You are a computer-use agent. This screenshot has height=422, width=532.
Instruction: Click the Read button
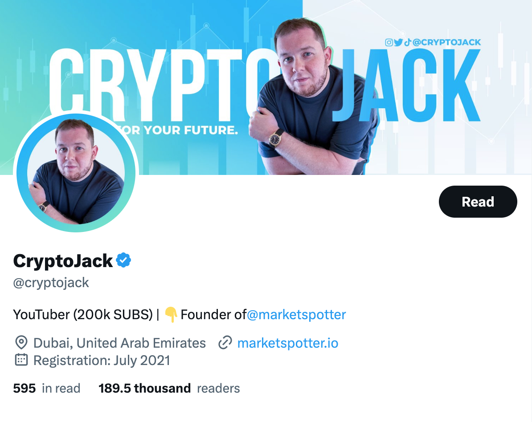478,202
